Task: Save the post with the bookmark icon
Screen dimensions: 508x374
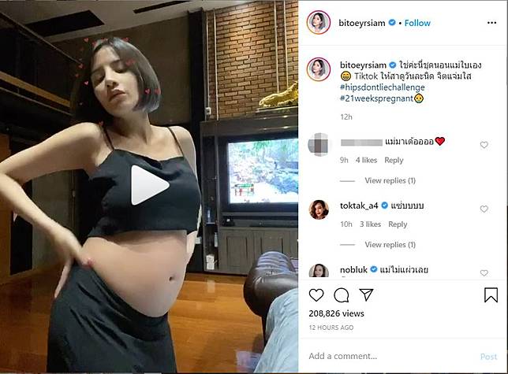Action: [491, 294]
